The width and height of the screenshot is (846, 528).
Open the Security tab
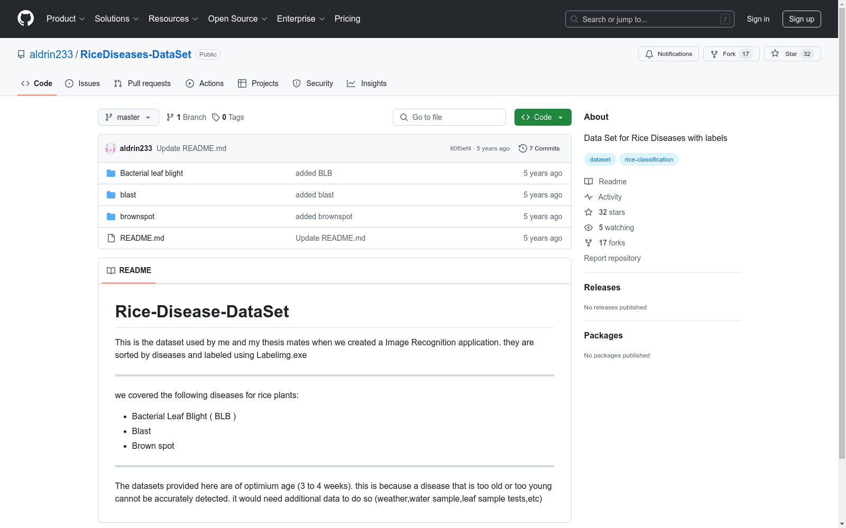(x=313, y=83)
